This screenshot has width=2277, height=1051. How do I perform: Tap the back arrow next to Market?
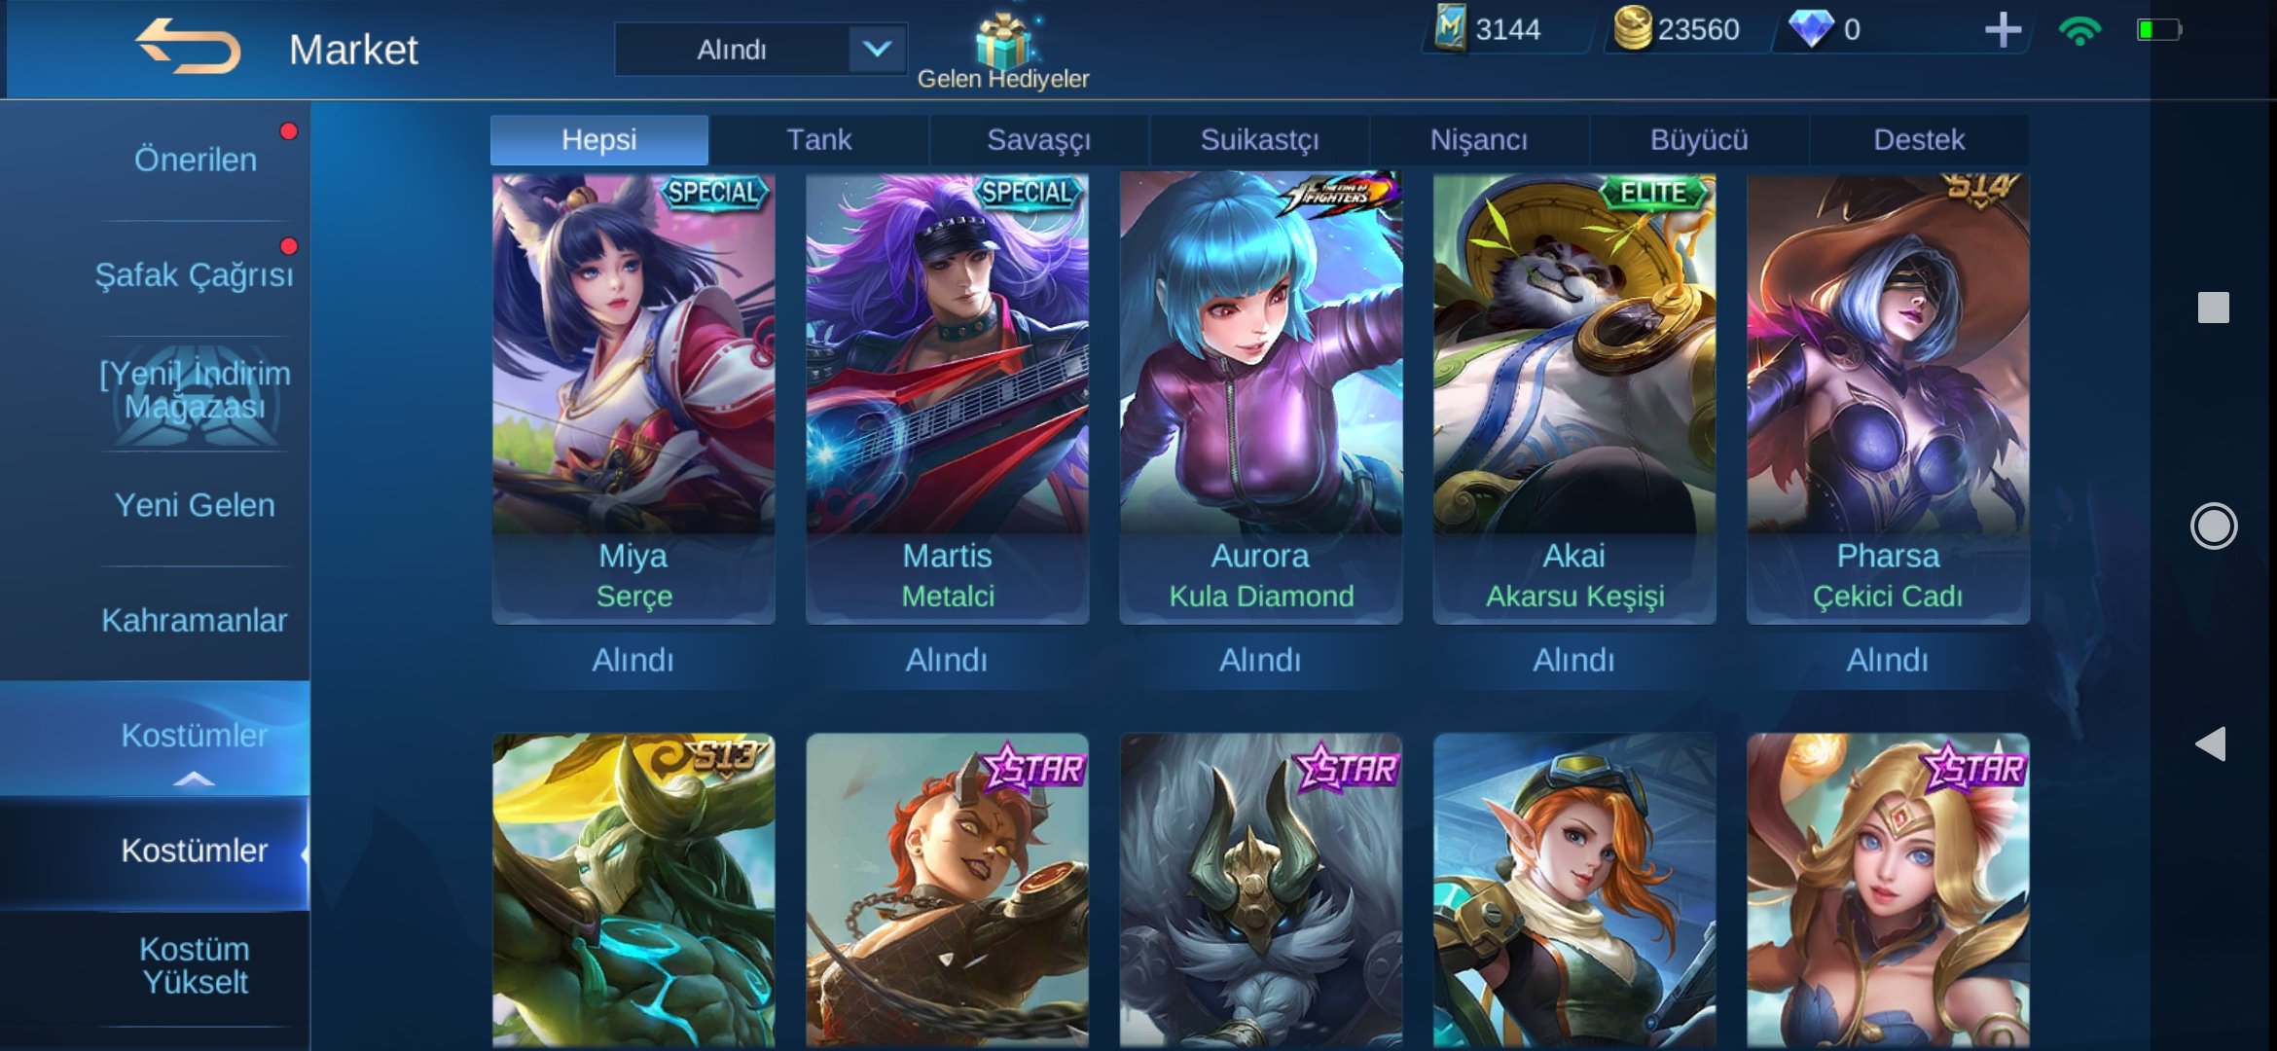click(x=188, y=46)
